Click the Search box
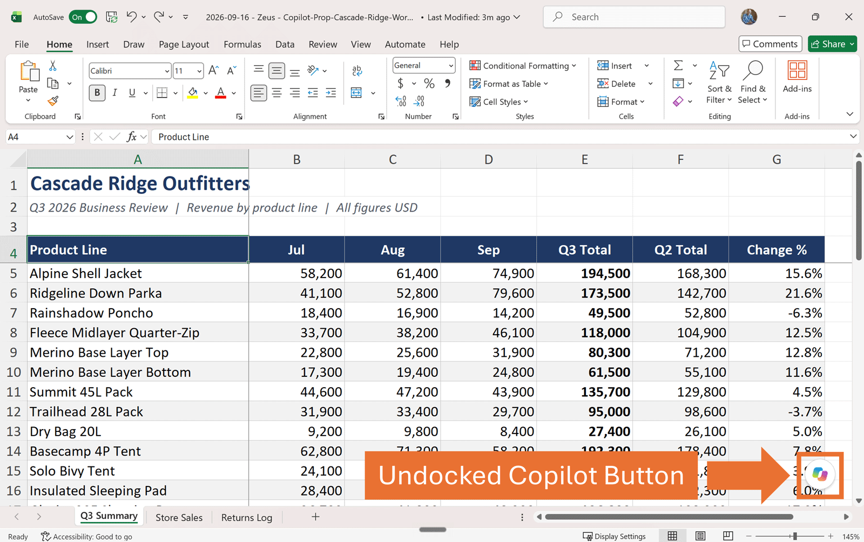This screenshot has width=864, height=542. pos(634,17)
